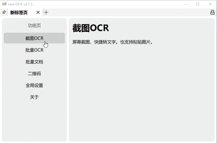
Task: Open 截图OCR in the function list
Action: click(34, 38)
